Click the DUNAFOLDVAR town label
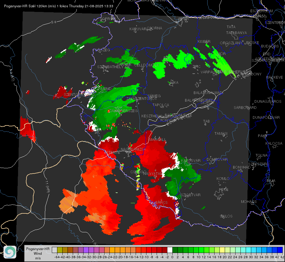 coord(266,117)
